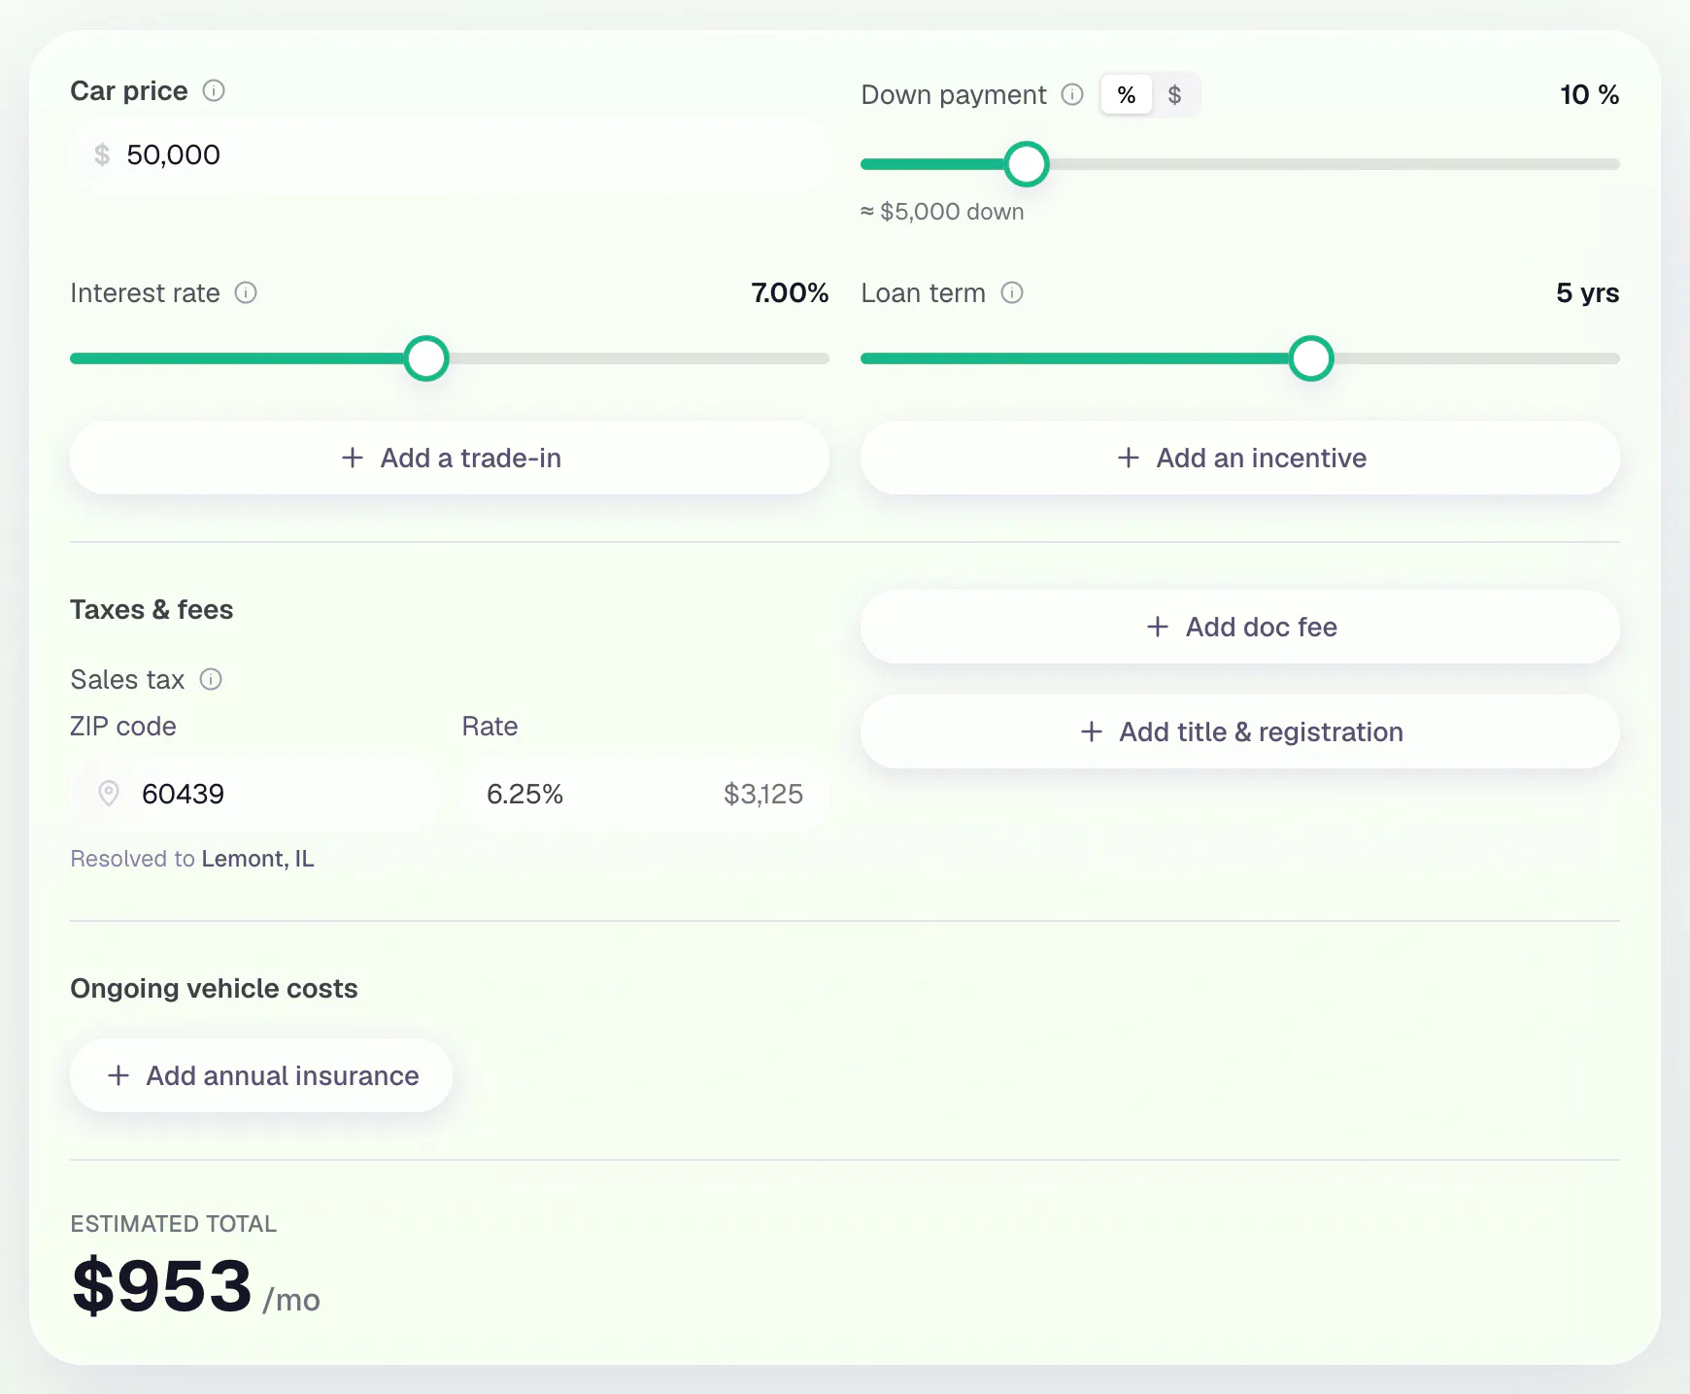Click the Car price info icon
The width and height of the screenshot is (1690, 1394).
click(x=214, y=90)
